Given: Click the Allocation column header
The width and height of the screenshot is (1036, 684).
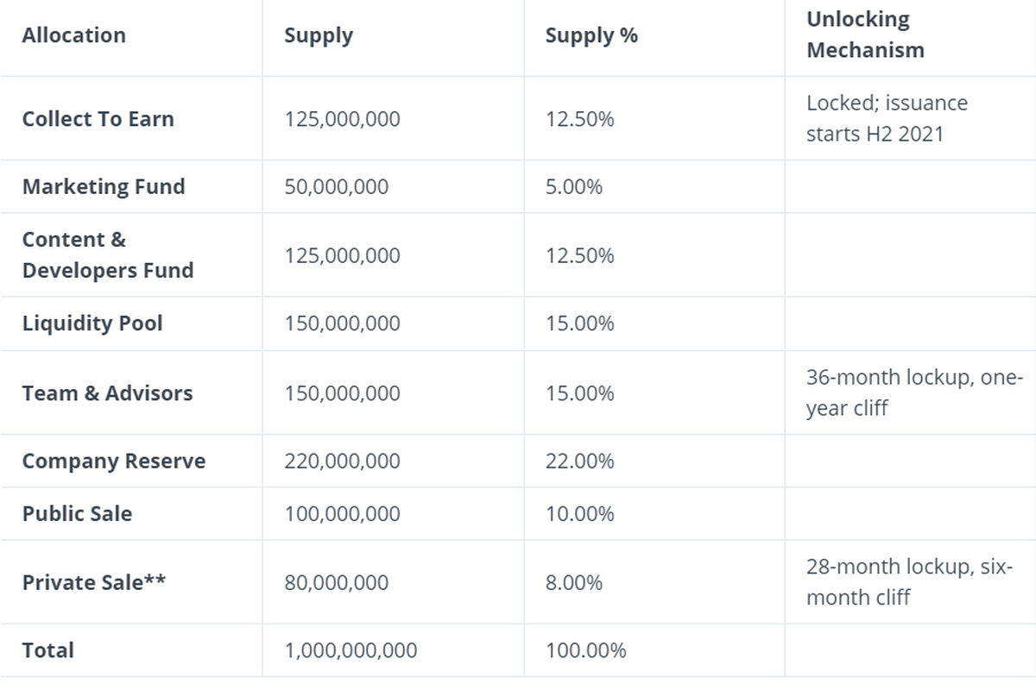Looking at the screenshot, I should 74,35.
